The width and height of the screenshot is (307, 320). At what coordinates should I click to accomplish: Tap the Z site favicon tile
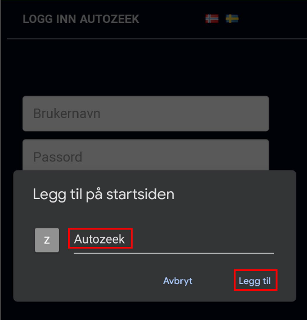coord(47,240)
